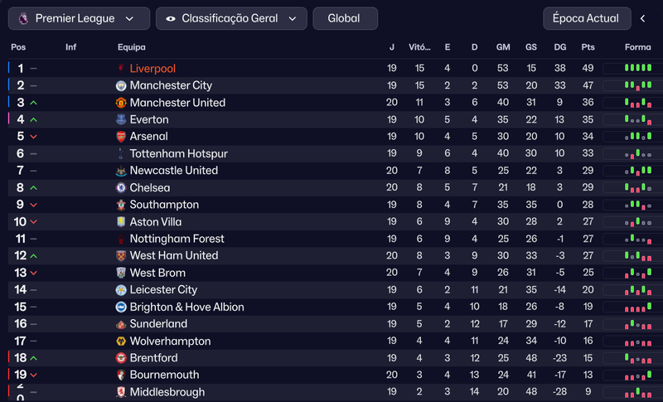The height and width of the screenshot is (402, 663).
Task: Click the Arsenal club crest icon
Action: pos(121,137)
